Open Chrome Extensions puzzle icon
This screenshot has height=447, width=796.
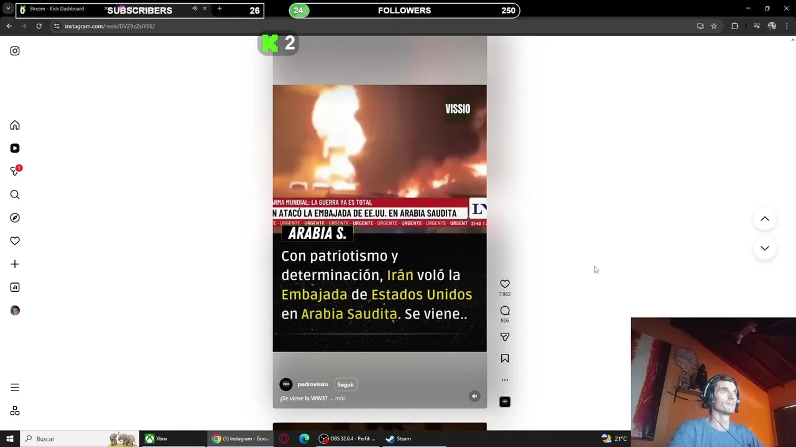(x=735, y=26)
